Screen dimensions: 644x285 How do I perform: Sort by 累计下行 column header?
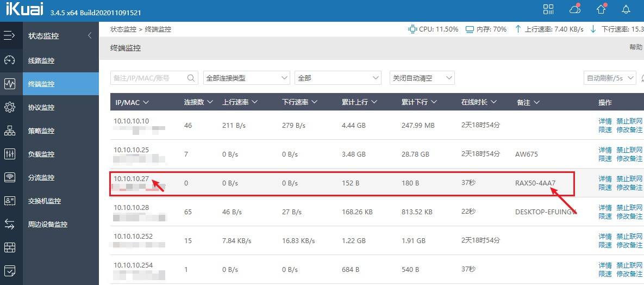[420, 102]
